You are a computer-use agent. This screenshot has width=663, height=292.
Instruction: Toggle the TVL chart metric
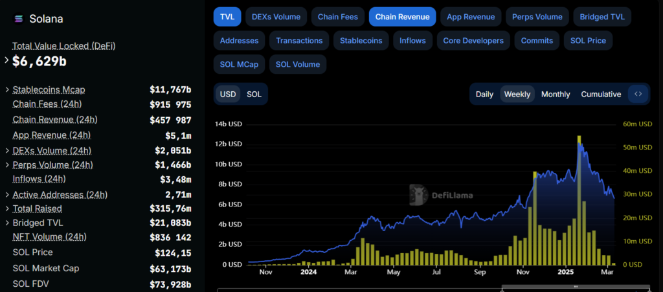tap(227, 16)
